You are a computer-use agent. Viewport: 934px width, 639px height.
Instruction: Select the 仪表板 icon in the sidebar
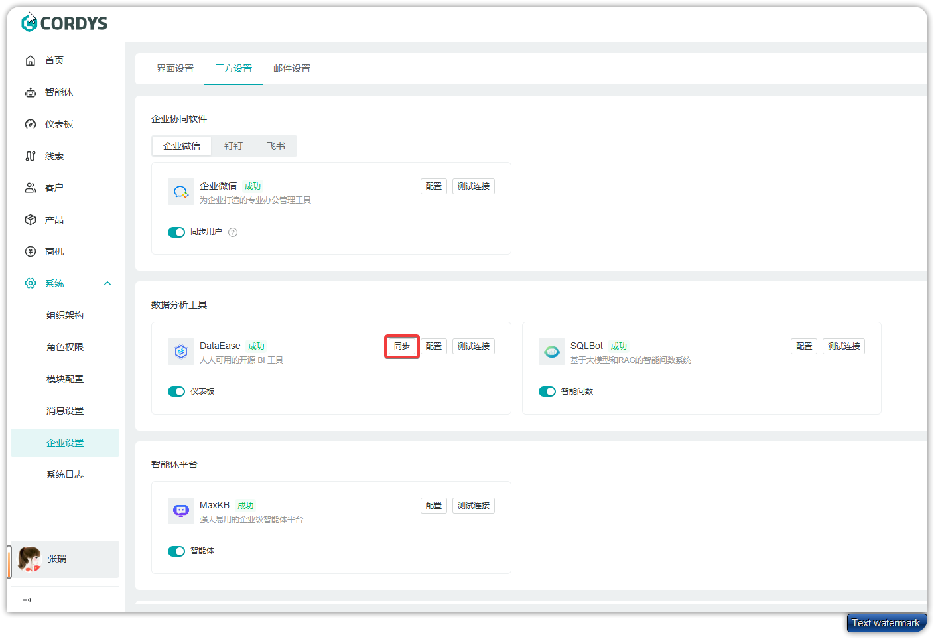click(31, 123)
